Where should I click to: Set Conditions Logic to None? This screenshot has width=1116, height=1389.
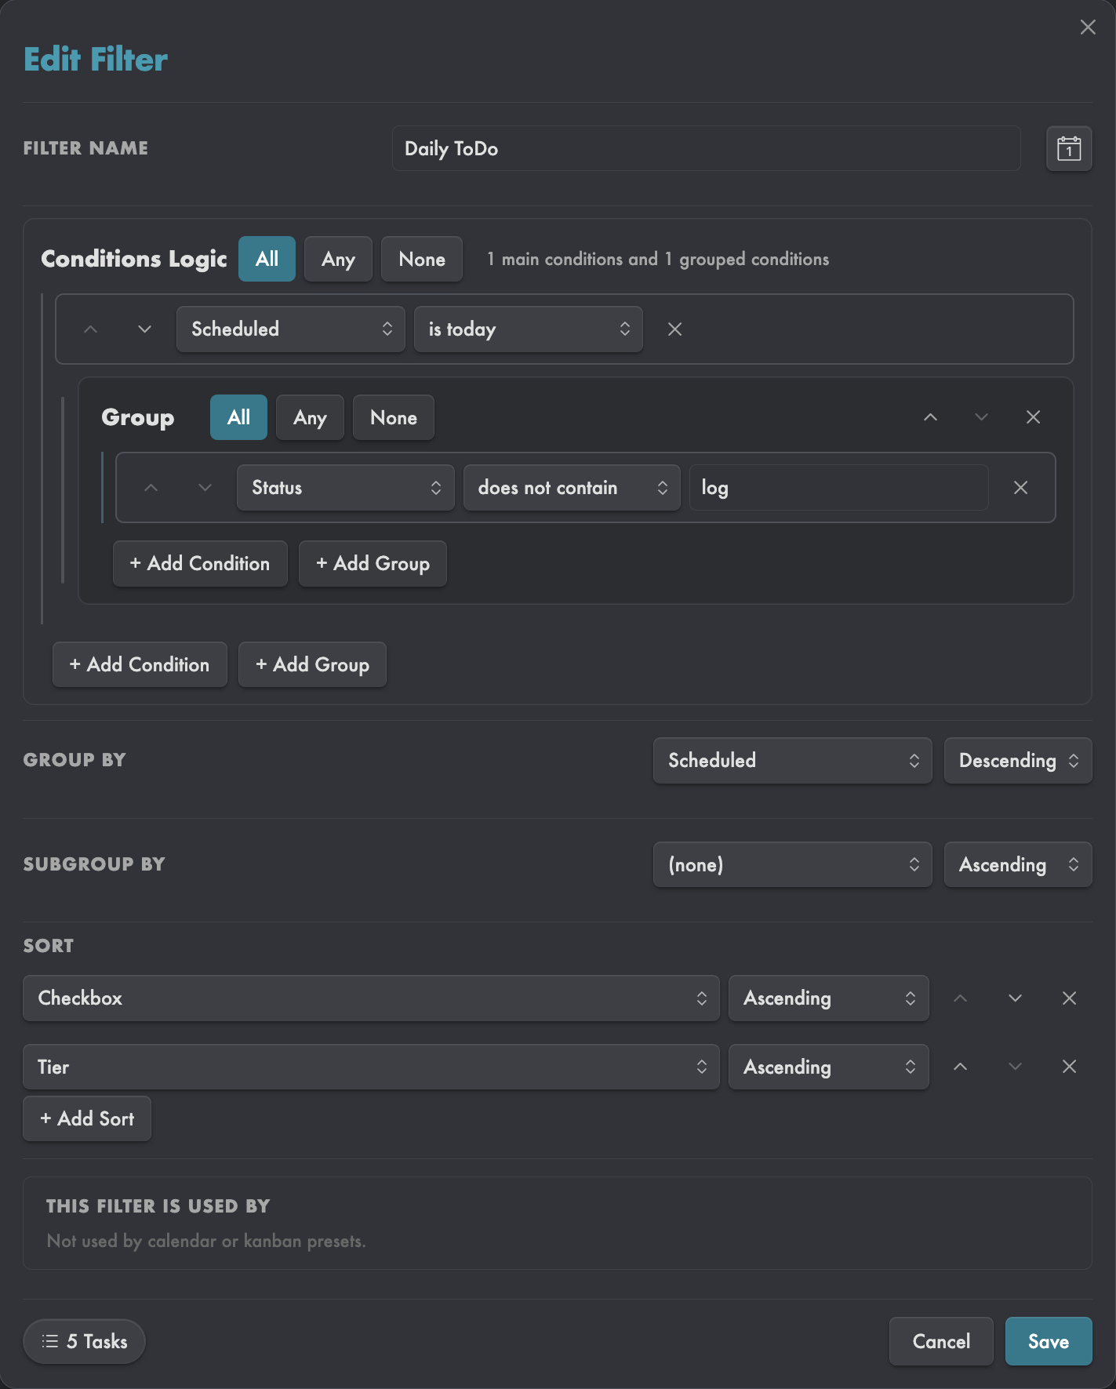(422, 259)
